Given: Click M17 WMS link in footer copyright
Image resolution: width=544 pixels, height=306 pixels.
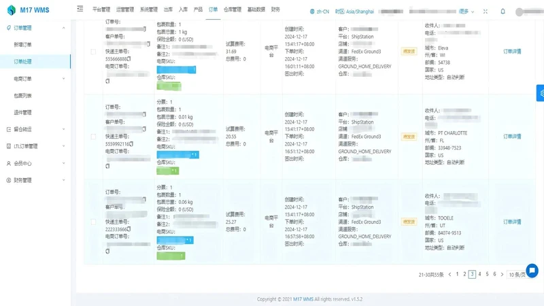Looking at the screenshot, I should (x=303, y=299).
